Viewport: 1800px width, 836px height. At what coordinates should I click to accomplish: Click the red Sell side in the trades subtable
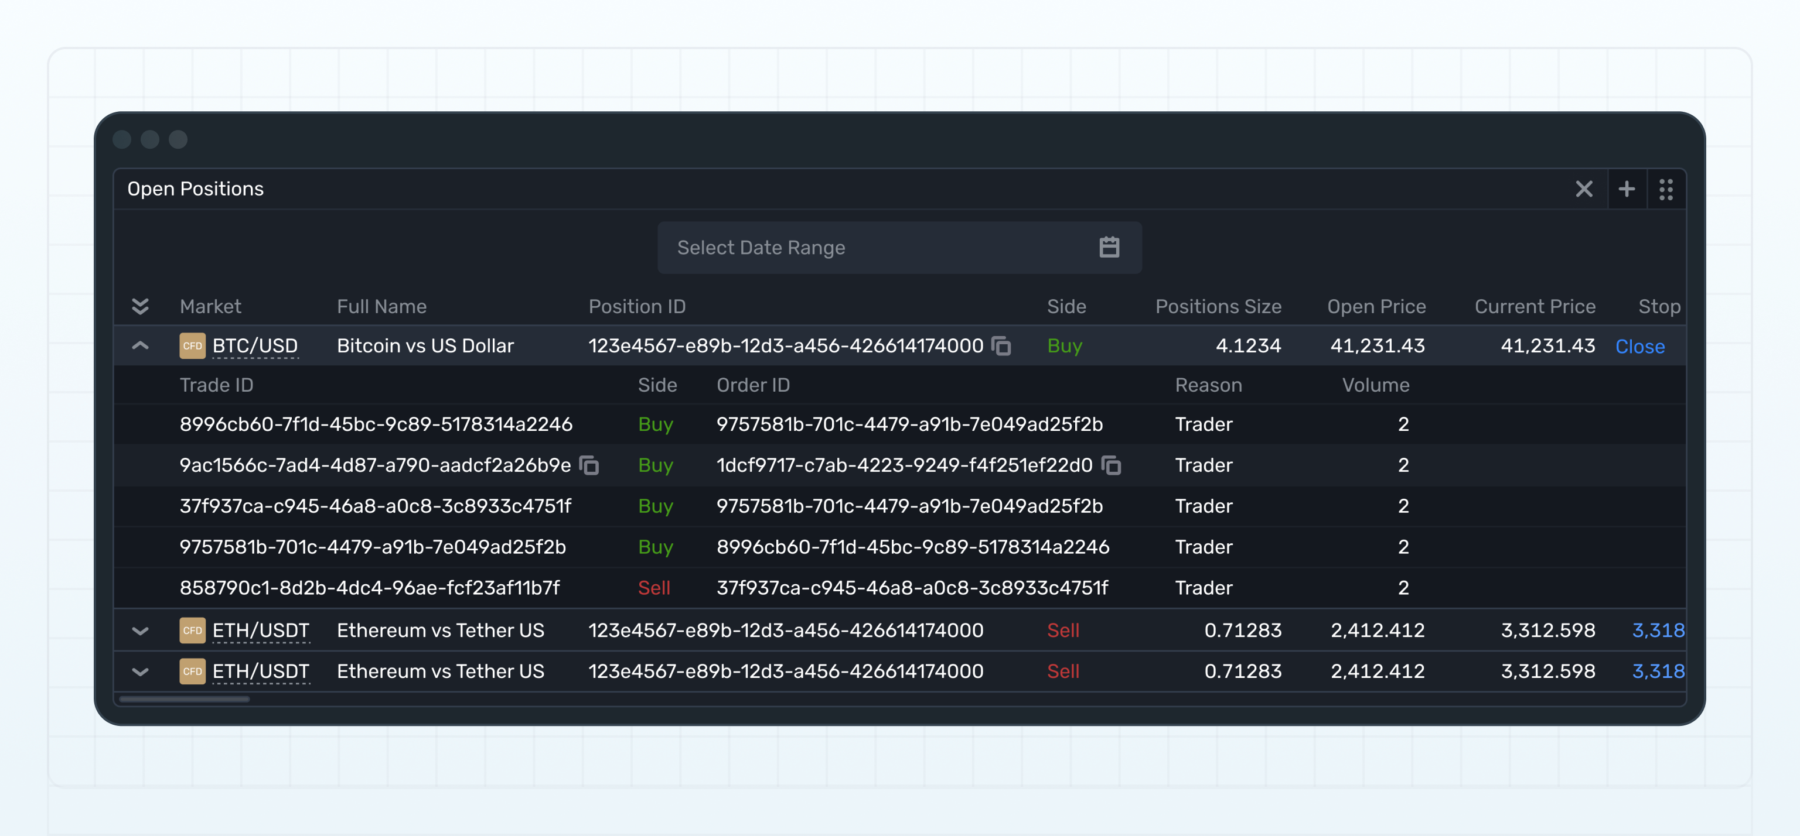coord(654,588)
